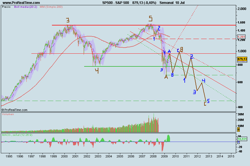Select the blue wave 2 label near 2008 peak

point(159,28)
